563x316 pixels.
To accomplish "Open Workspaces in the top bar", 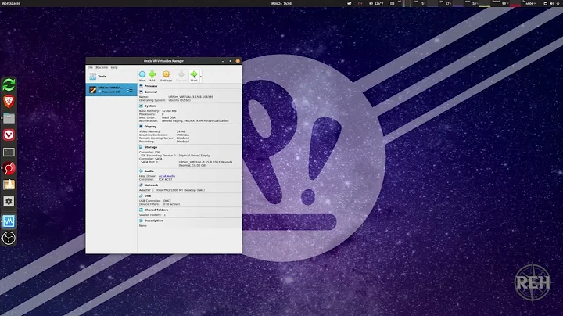I will 11,4.
